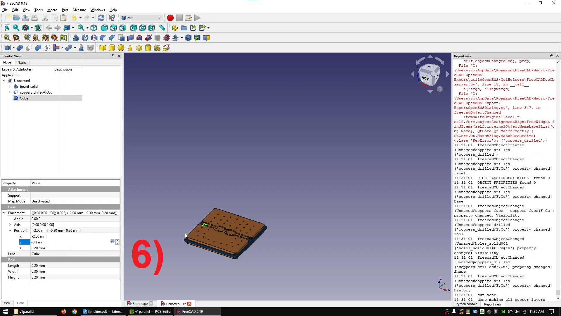561x316 pixels.
Task: Expand the Axis property row
Action: point(10,225)
